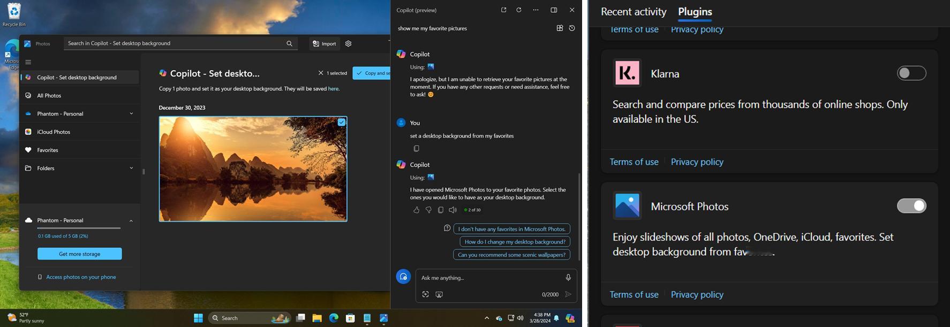
Task: Copy Copilot's Microsoft Photos response
Action: [x=440, y=210]
